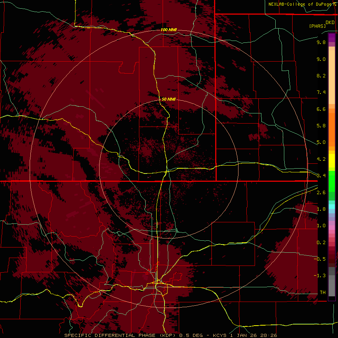Click the TH threshold label on the scale
The height and width of the screenshot is (338, 338).
(x=323, y=293)
